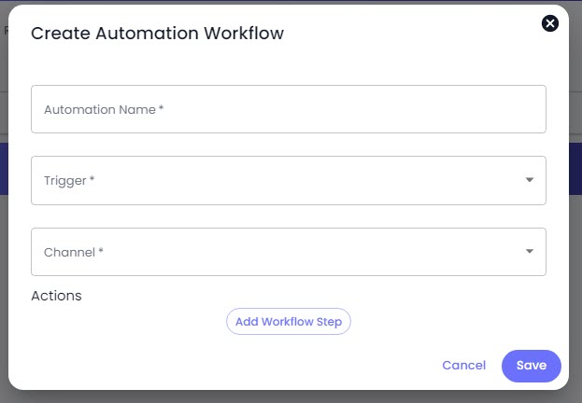Click the black X icon
This screenshot has width=582, height=403.
(549, 23)
